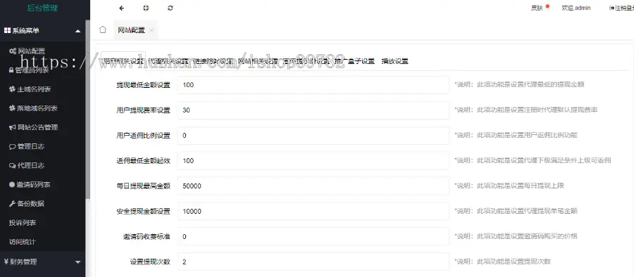
Task: Expand the 财务管理 menu section
Action: click(x=42, y=262)
